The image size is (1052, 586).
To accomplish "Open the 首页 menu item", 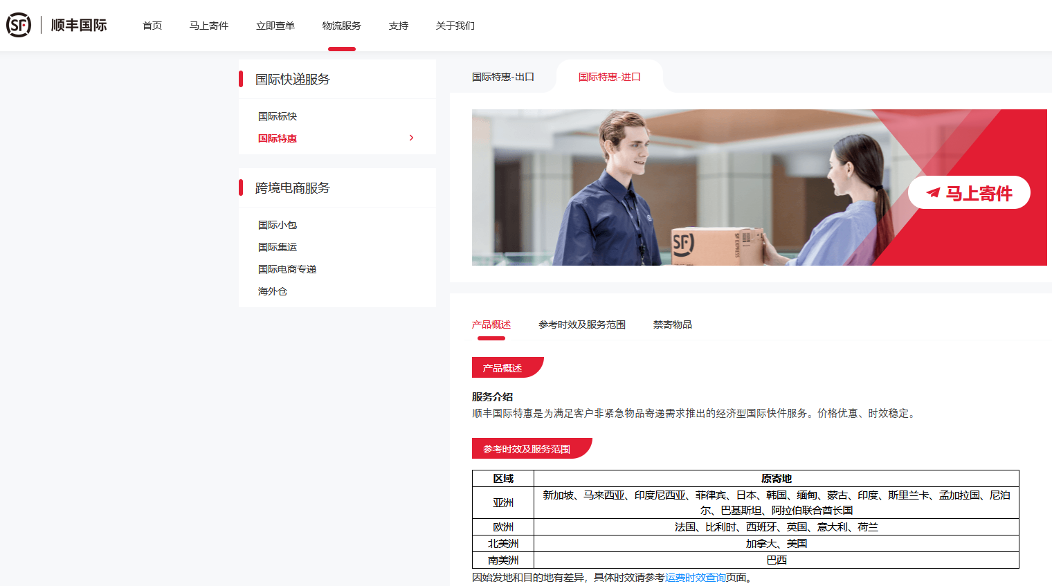I will pyautogui.click(x=152, y=26).
